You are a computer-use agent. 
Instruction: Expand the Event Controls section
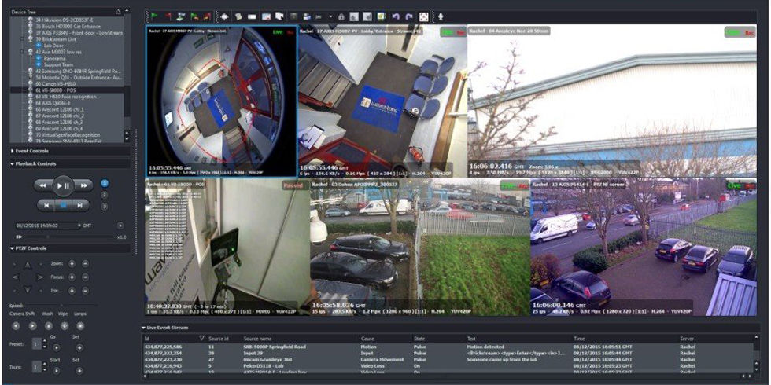(x=13, y=151)
